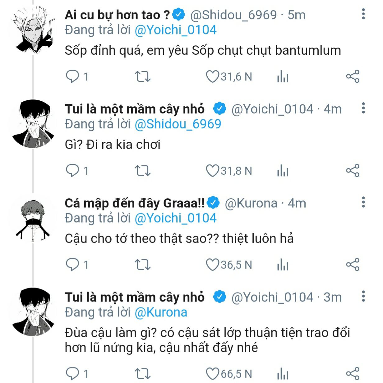The height and width of the screenshot is (383, 383).
Task: Open more options on "Gì? Đi ra kia chơi" tweet
Action: coord(363,108)
